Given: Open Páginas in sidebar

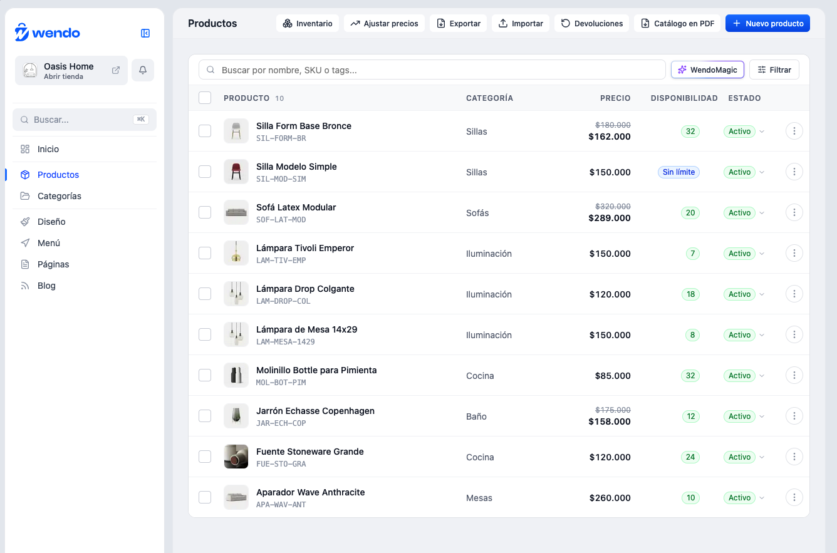Looking at the screenshot, I should click(x=85, y=264).
